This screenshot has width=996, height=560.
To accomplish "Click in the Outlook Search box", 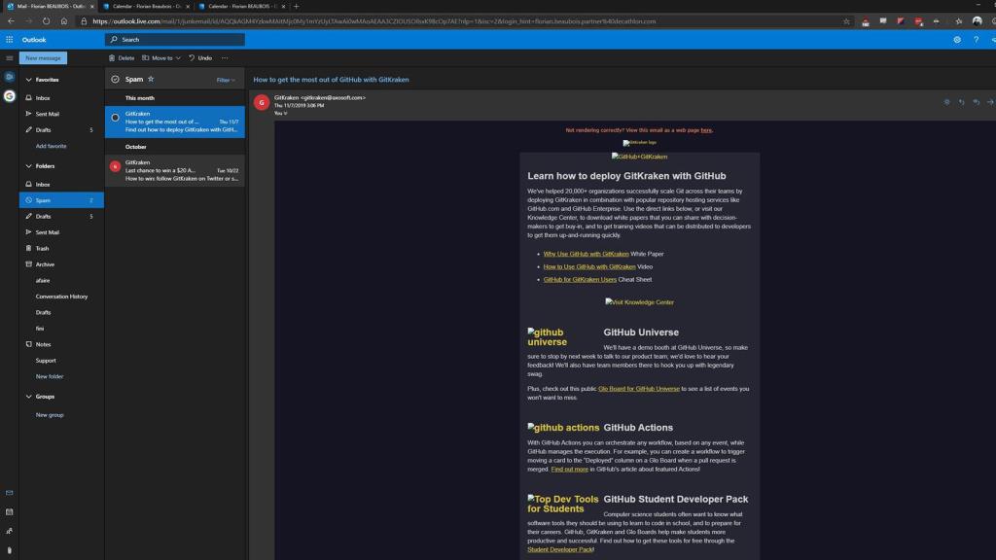I will (175, 40).
